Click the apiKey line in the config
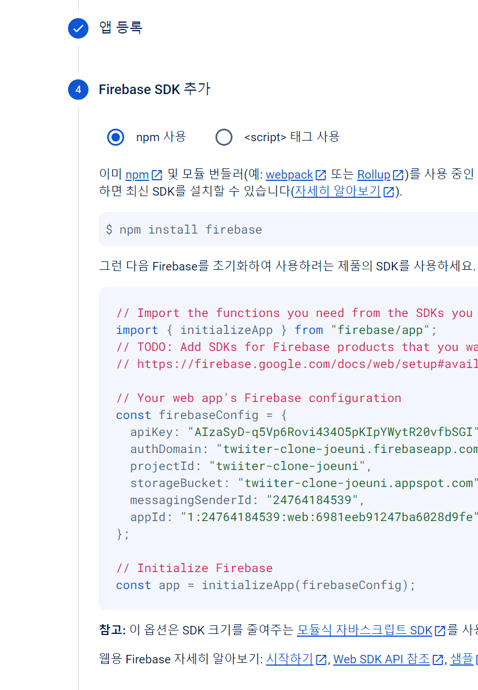This screenshot has width=478, height=690. click(x=304, y=432)
